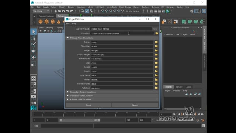Image resolution: width=236 pixels, height=133 pixels.
Task: Open the Mesh Tools menu
Action: coord(111,7)
